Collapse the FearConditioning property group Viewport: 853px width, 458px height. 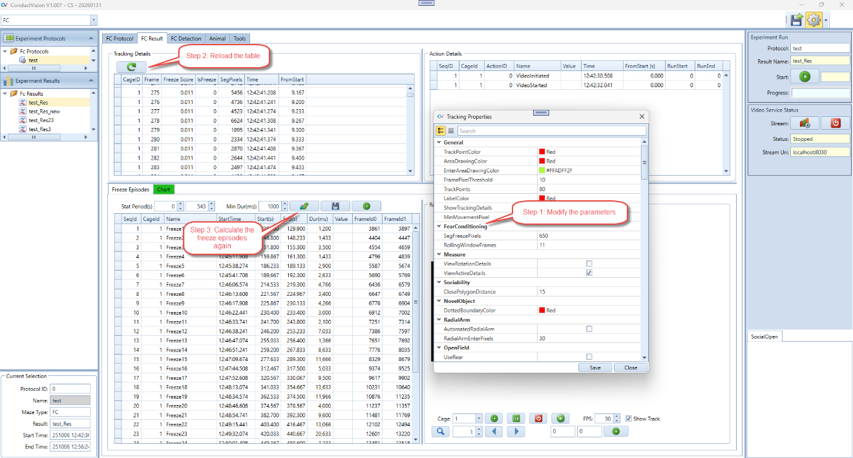(x=439, y=227)
